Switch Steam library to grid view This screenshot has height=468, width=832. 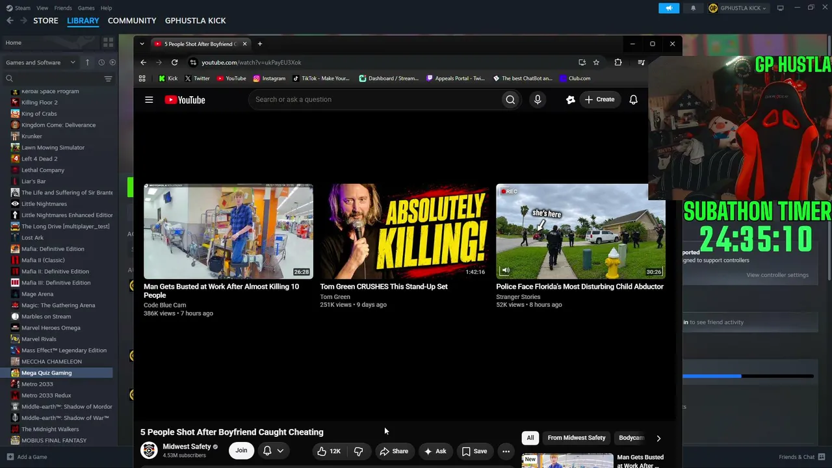[108, 42]
